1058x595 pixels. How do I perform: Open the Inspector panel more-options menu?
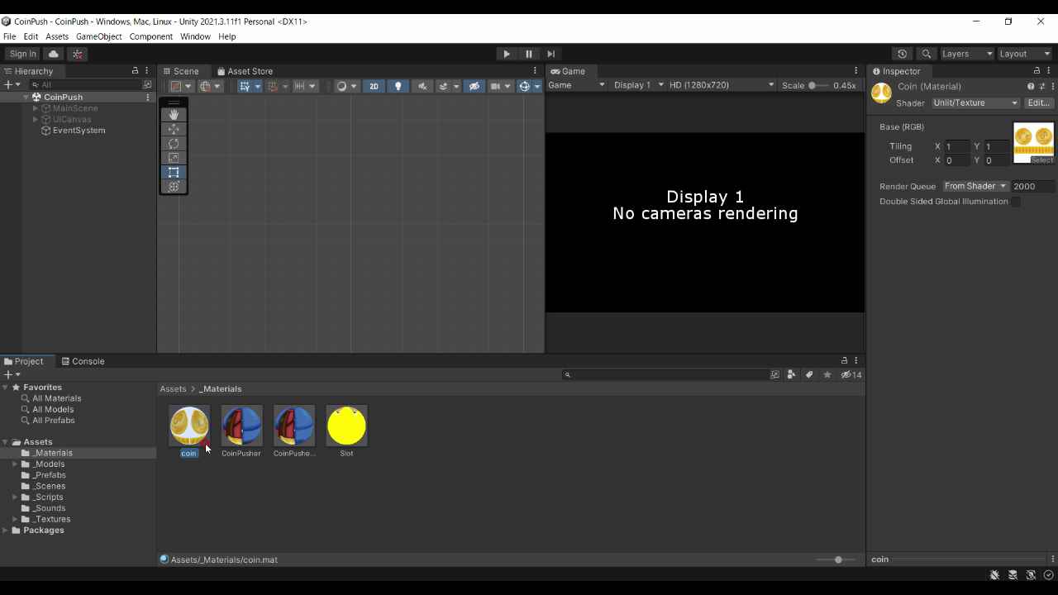click(x=1049, y=71)
